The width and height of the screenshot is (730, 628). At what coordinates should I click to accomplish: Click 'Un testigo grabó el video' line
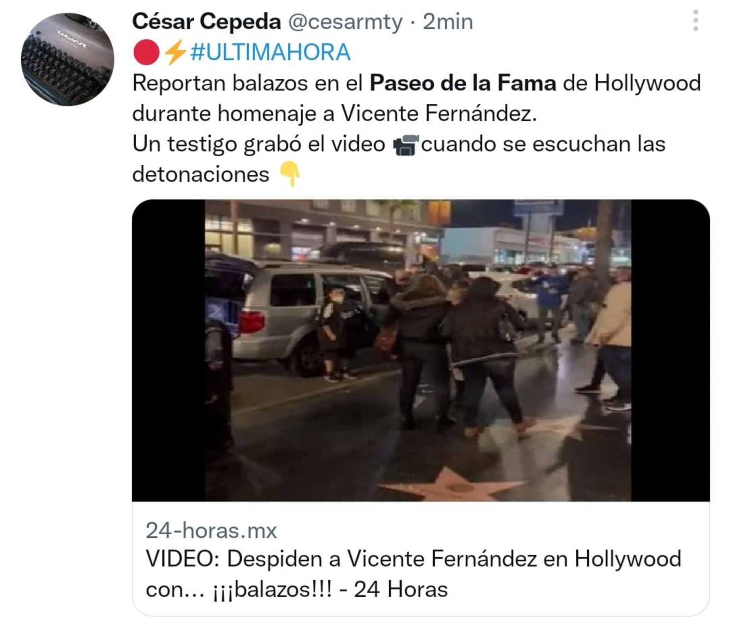[259, 144]
